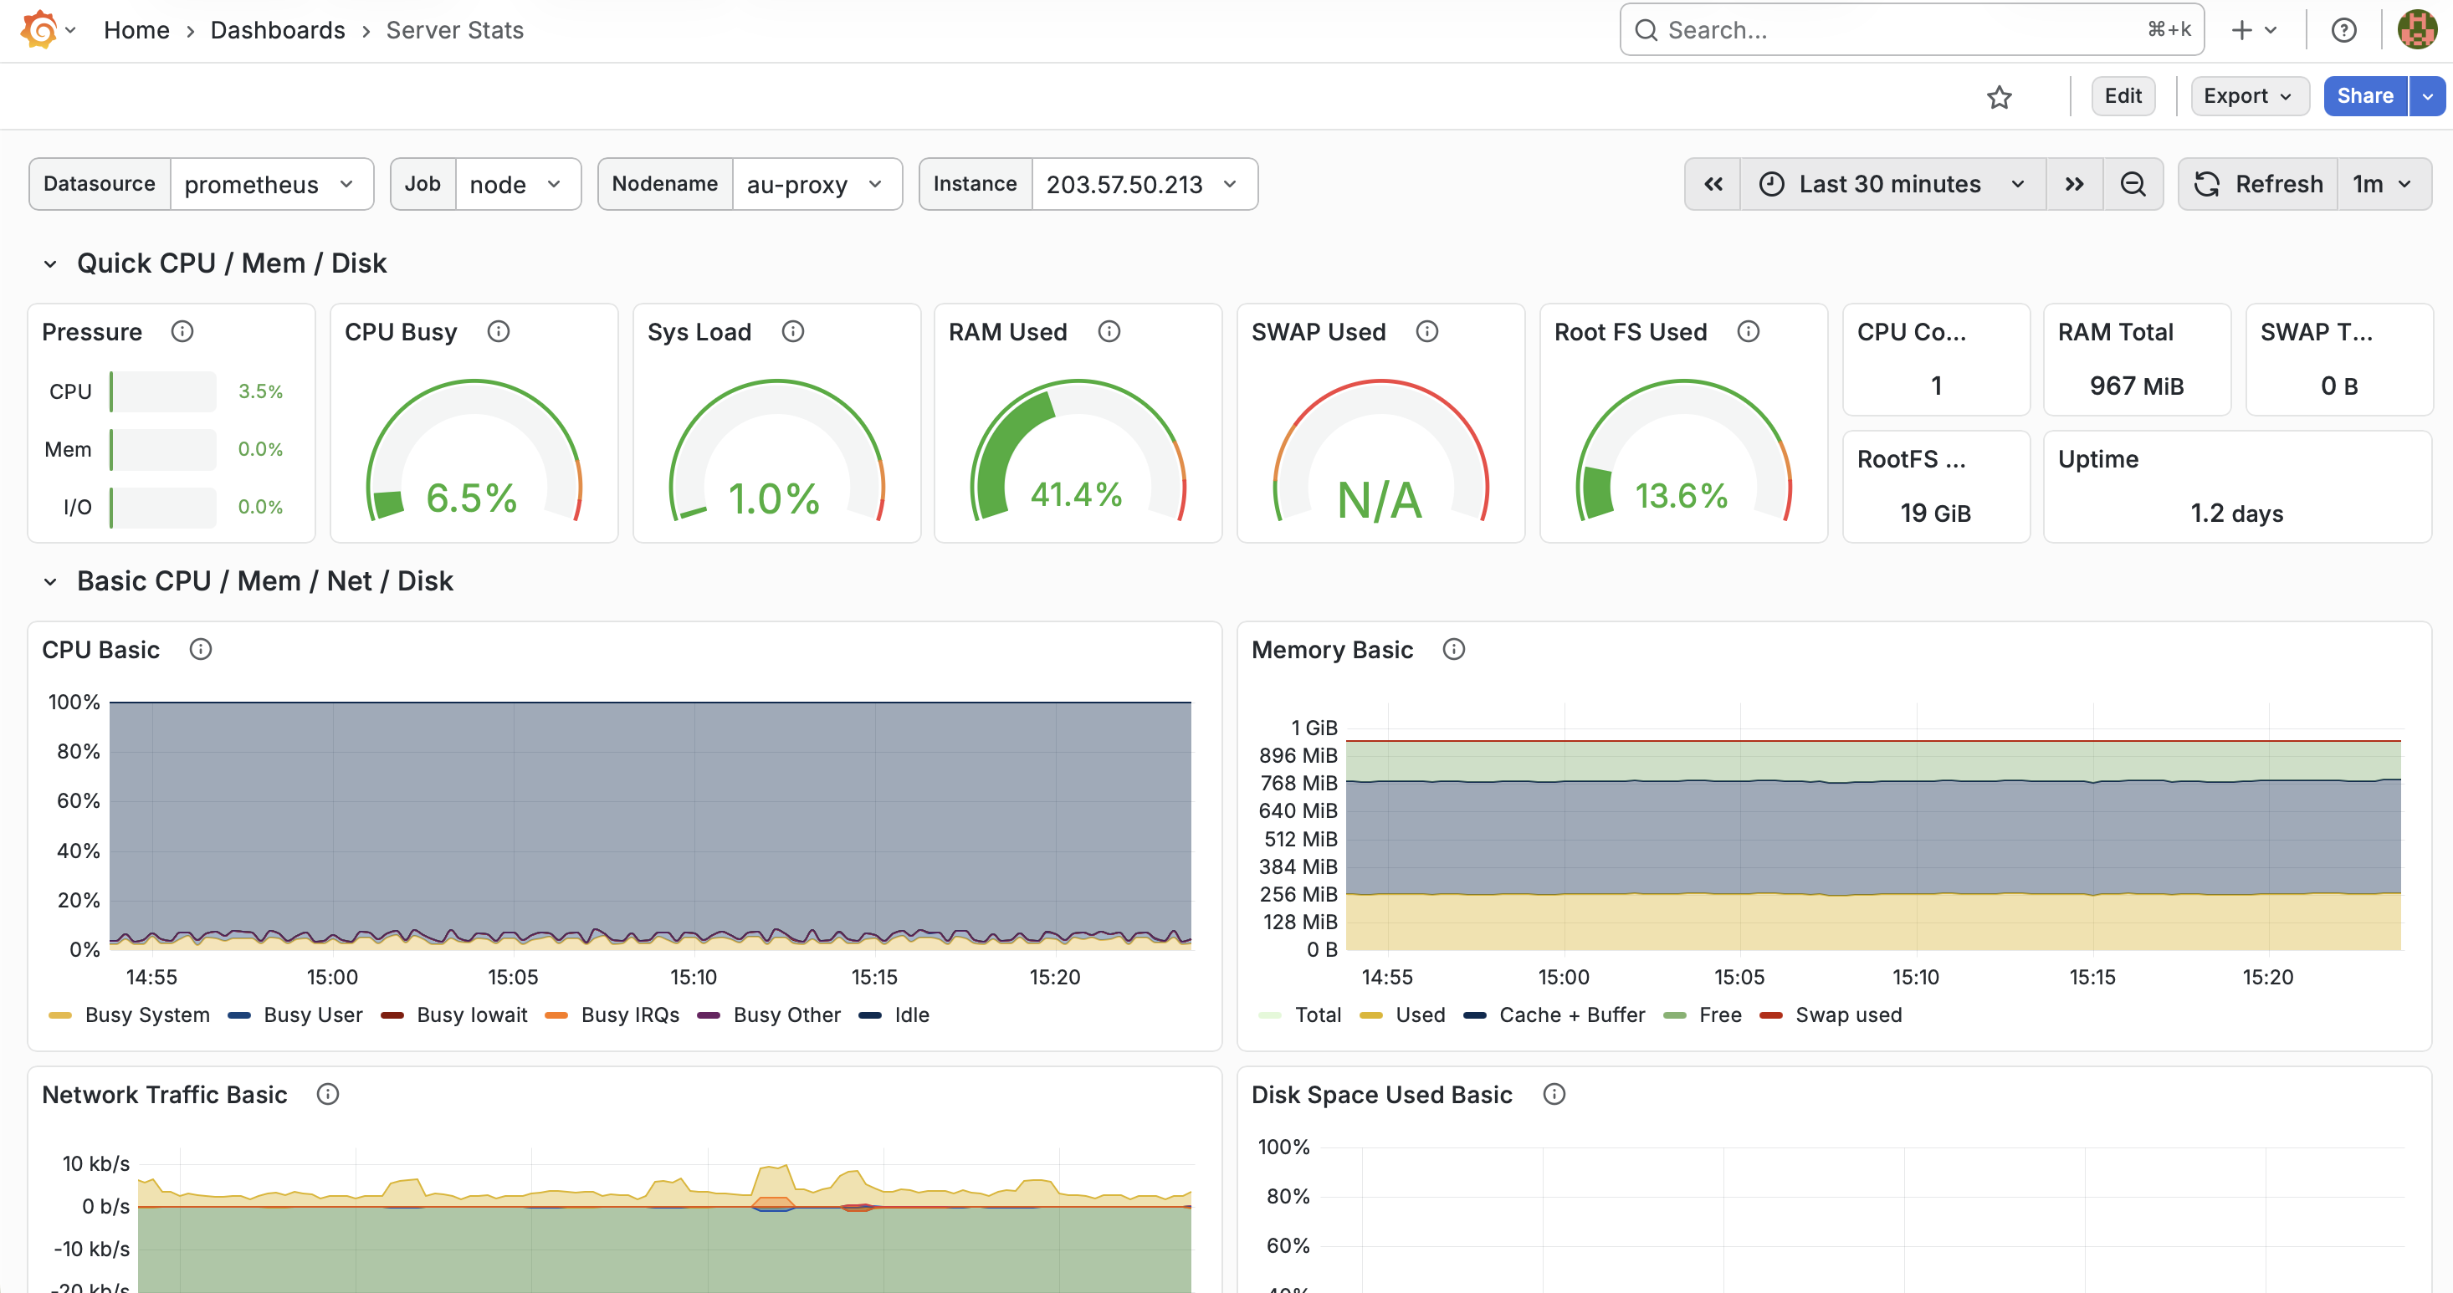
Task: Click the Edit dashboard button
Action: point(2123,96)
